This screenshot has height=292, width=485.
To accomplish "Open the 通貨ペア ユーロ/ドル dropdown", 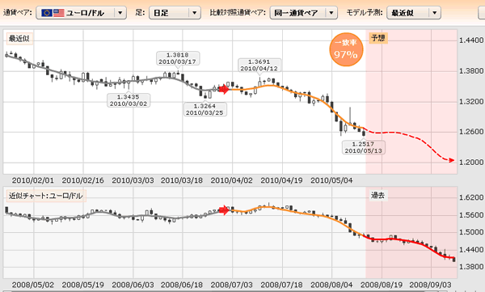I will [x=81, y=13].
